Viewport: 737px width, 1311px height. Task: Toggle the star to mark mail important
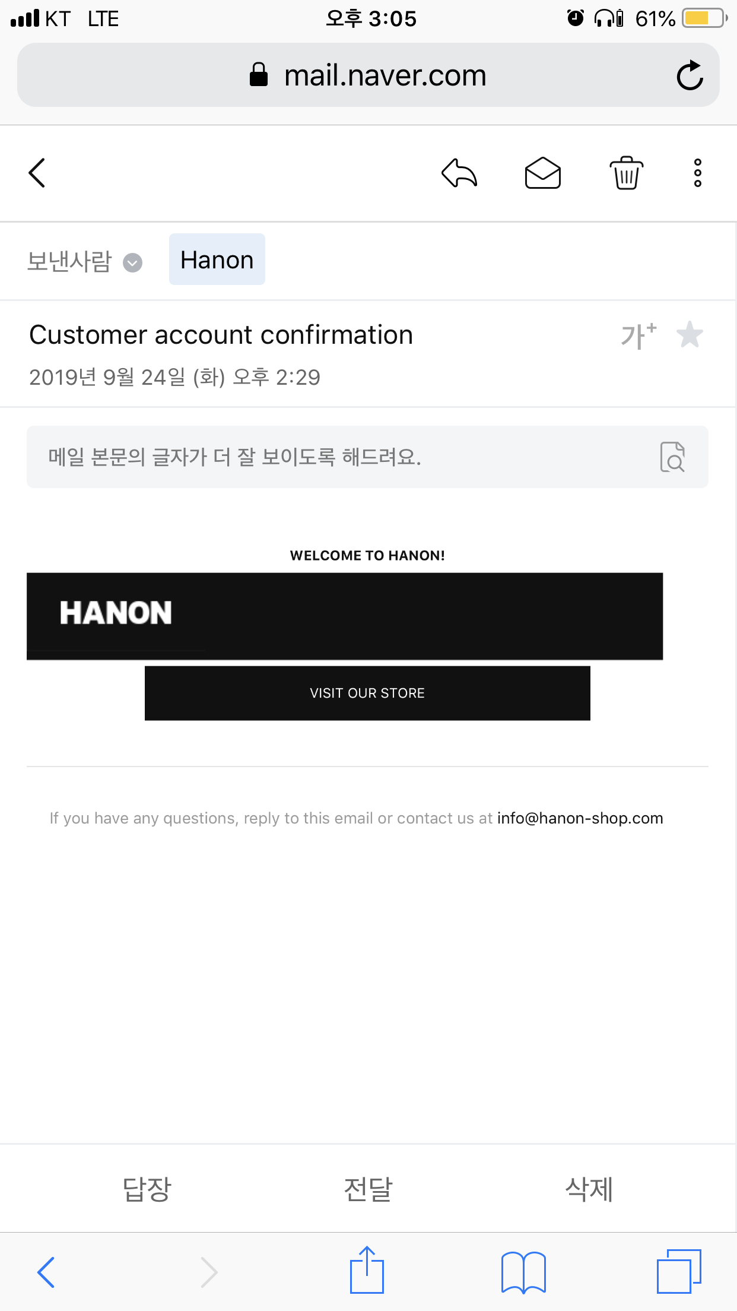click(690, 335)
